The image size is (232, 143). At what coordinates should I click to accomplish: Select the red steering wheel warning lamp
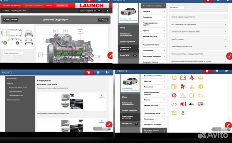click(183, 104)
